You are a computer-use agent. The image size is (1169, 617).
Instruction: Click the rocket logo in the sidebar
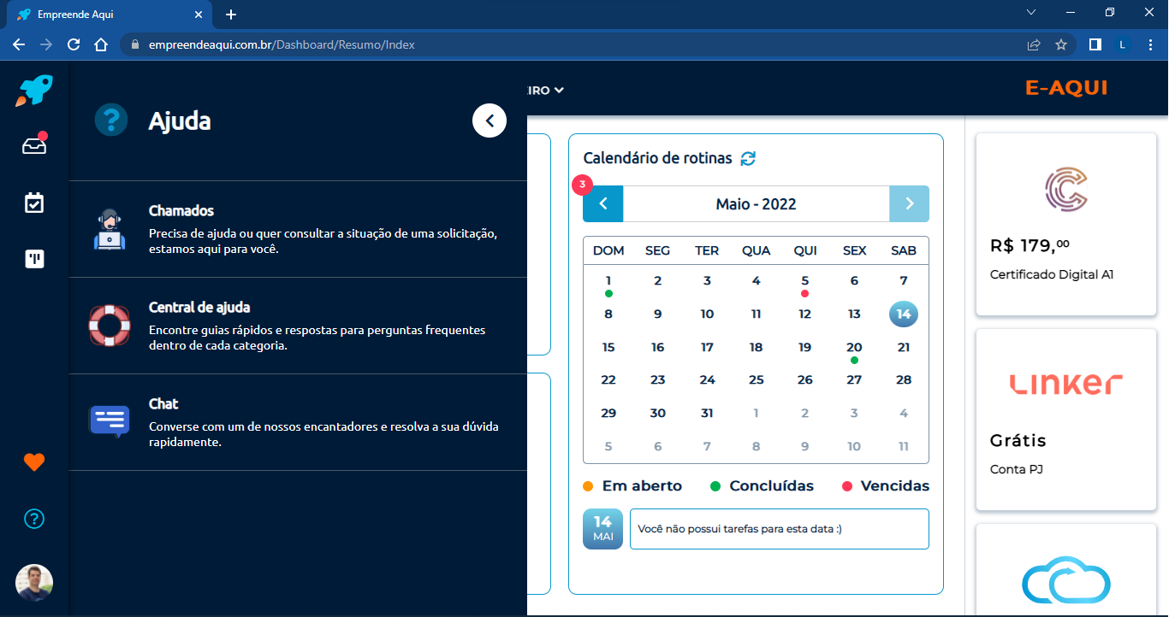coord(34,90)
